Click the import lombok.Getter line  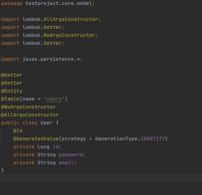coord(33,27)
